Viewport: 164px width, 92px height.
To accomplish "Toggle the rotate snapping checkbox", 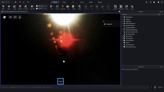I will coord(37,8).
